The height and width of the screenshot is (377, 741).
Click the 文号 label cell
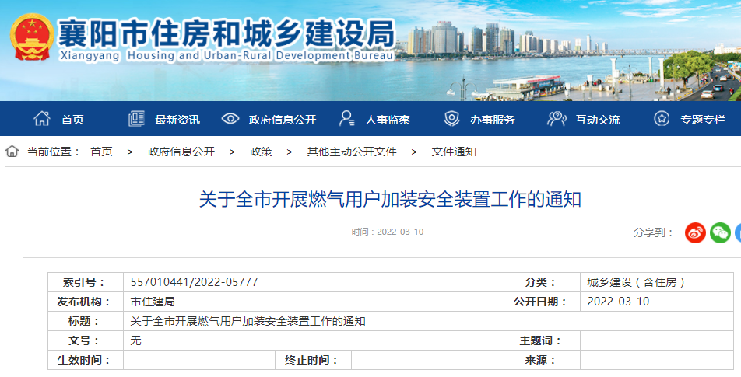pyautogui.click(x=86, y=340)
